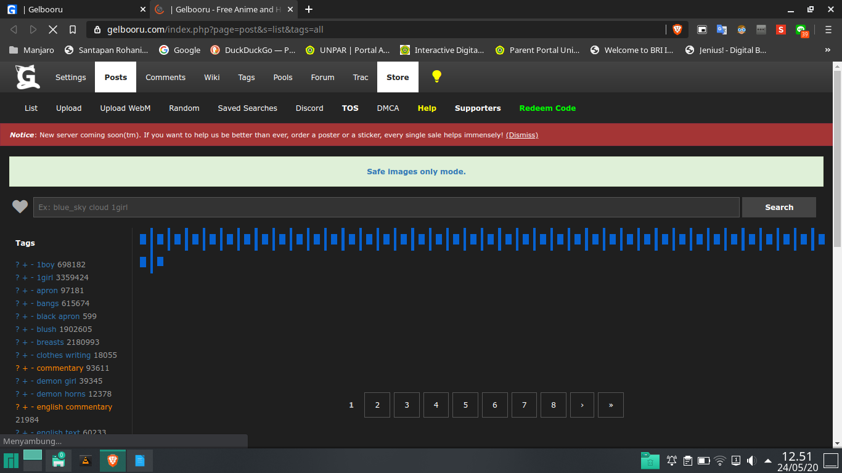This screenshot has width=842, height=473.
Task: Open the Pools nav item
Action: 283,77
